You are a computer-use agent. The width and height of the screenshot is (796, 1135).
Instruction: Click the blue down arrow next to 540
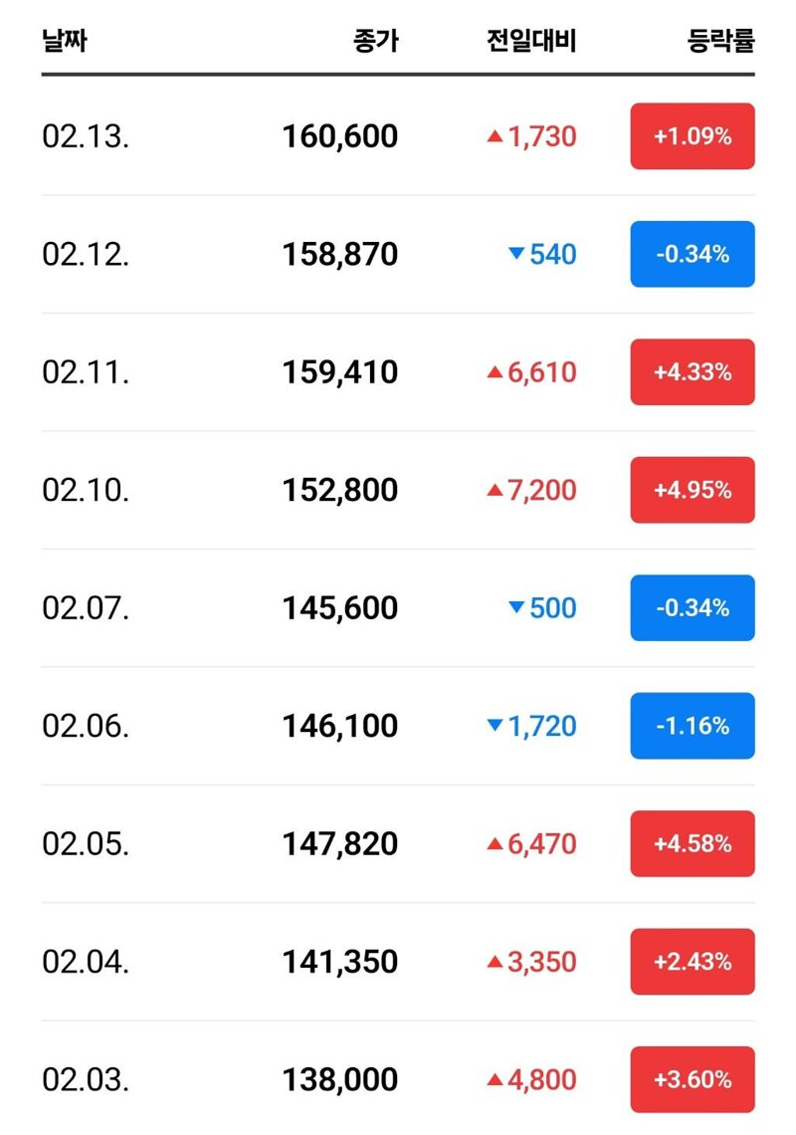point(516,254)
